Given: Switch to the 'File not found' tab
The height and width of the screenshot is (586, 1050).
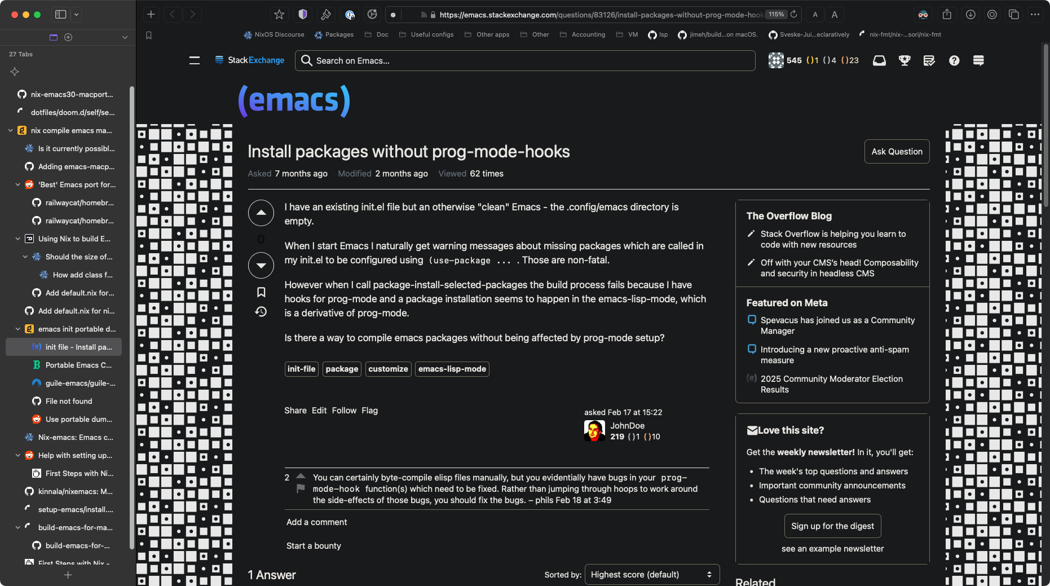Looking at the screenshot, I should click(x=69, y=401).
